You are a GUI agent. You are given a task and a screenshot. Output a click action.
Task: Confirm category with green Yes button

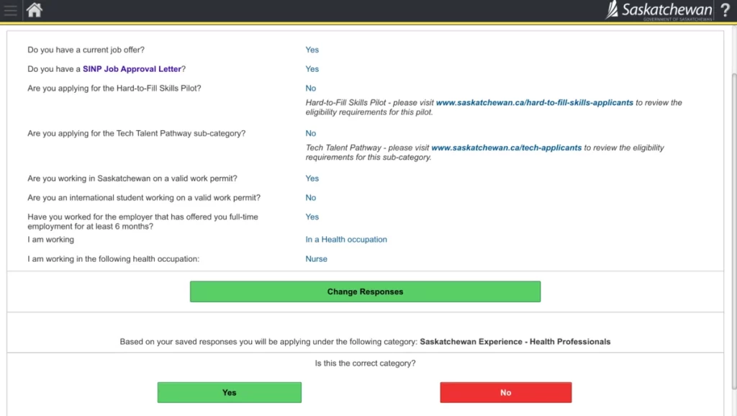coord(229,392)
